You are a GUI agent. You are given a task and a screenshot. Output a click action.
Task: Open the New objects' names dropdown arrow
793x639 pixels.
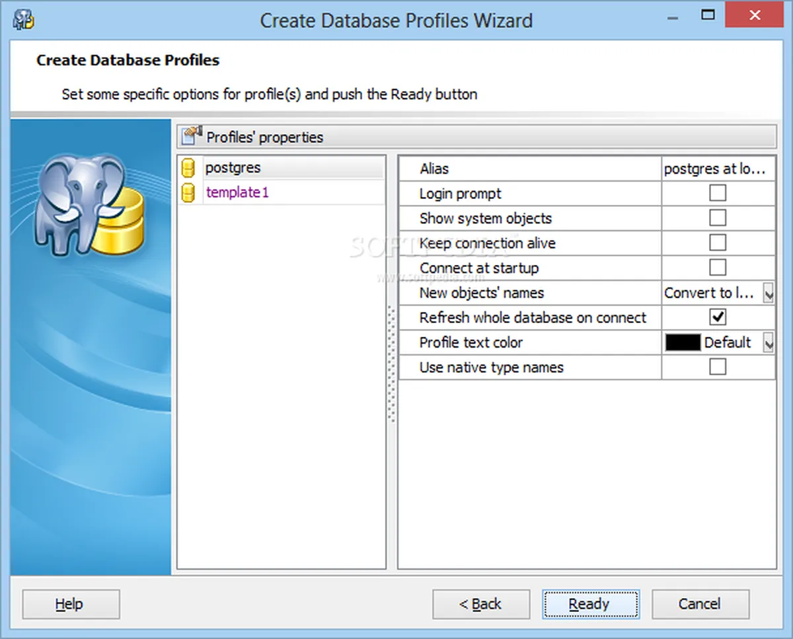click(x=768, y=293)
